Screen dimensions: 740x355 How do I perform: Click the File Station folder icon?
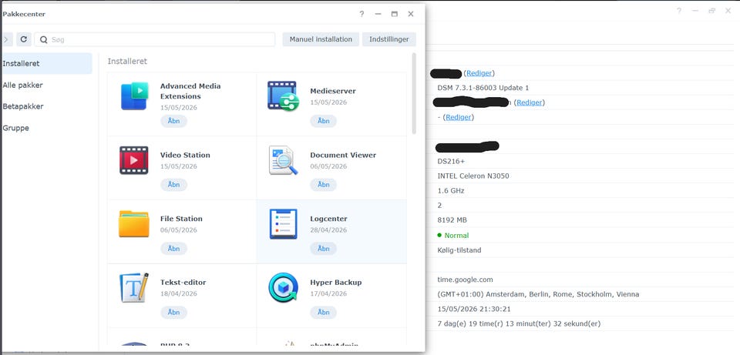(x=134, y=224)
